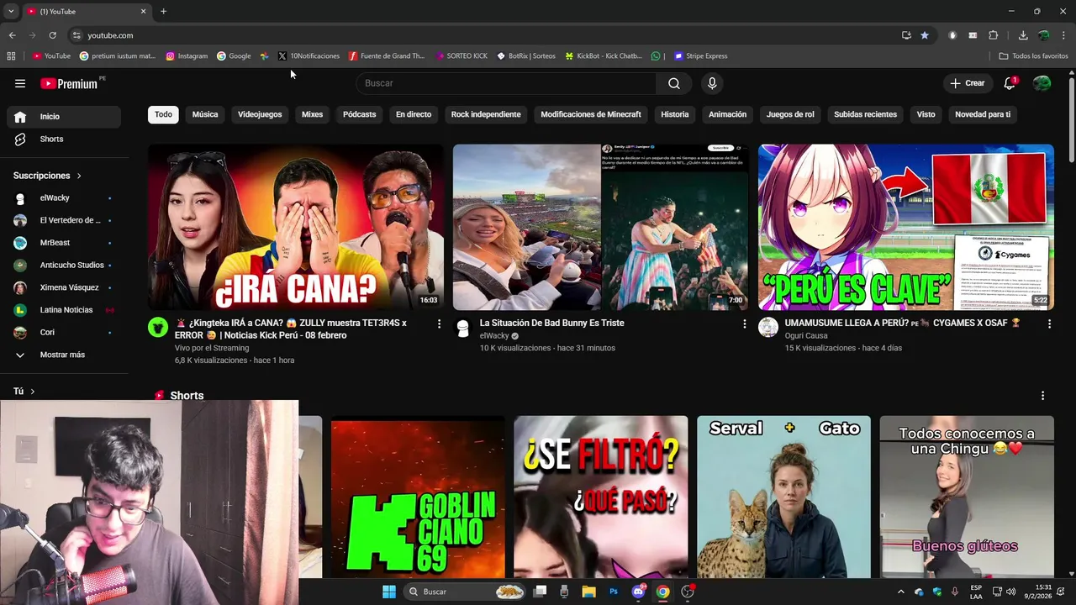Viewport: 1076px width, 605px height.
Task: Open Shorts from the sidebar
Action: [x=64, y=139]
